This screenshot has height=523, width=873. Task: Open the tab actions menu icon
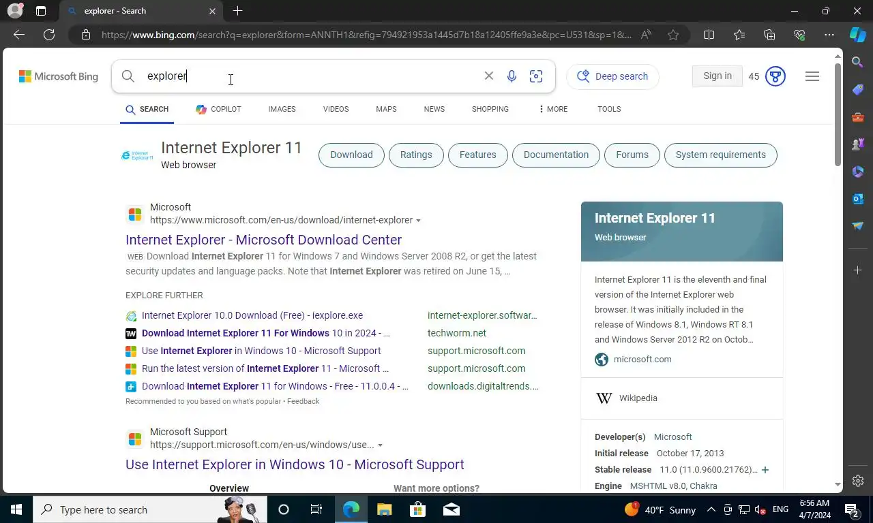[41, 11]
